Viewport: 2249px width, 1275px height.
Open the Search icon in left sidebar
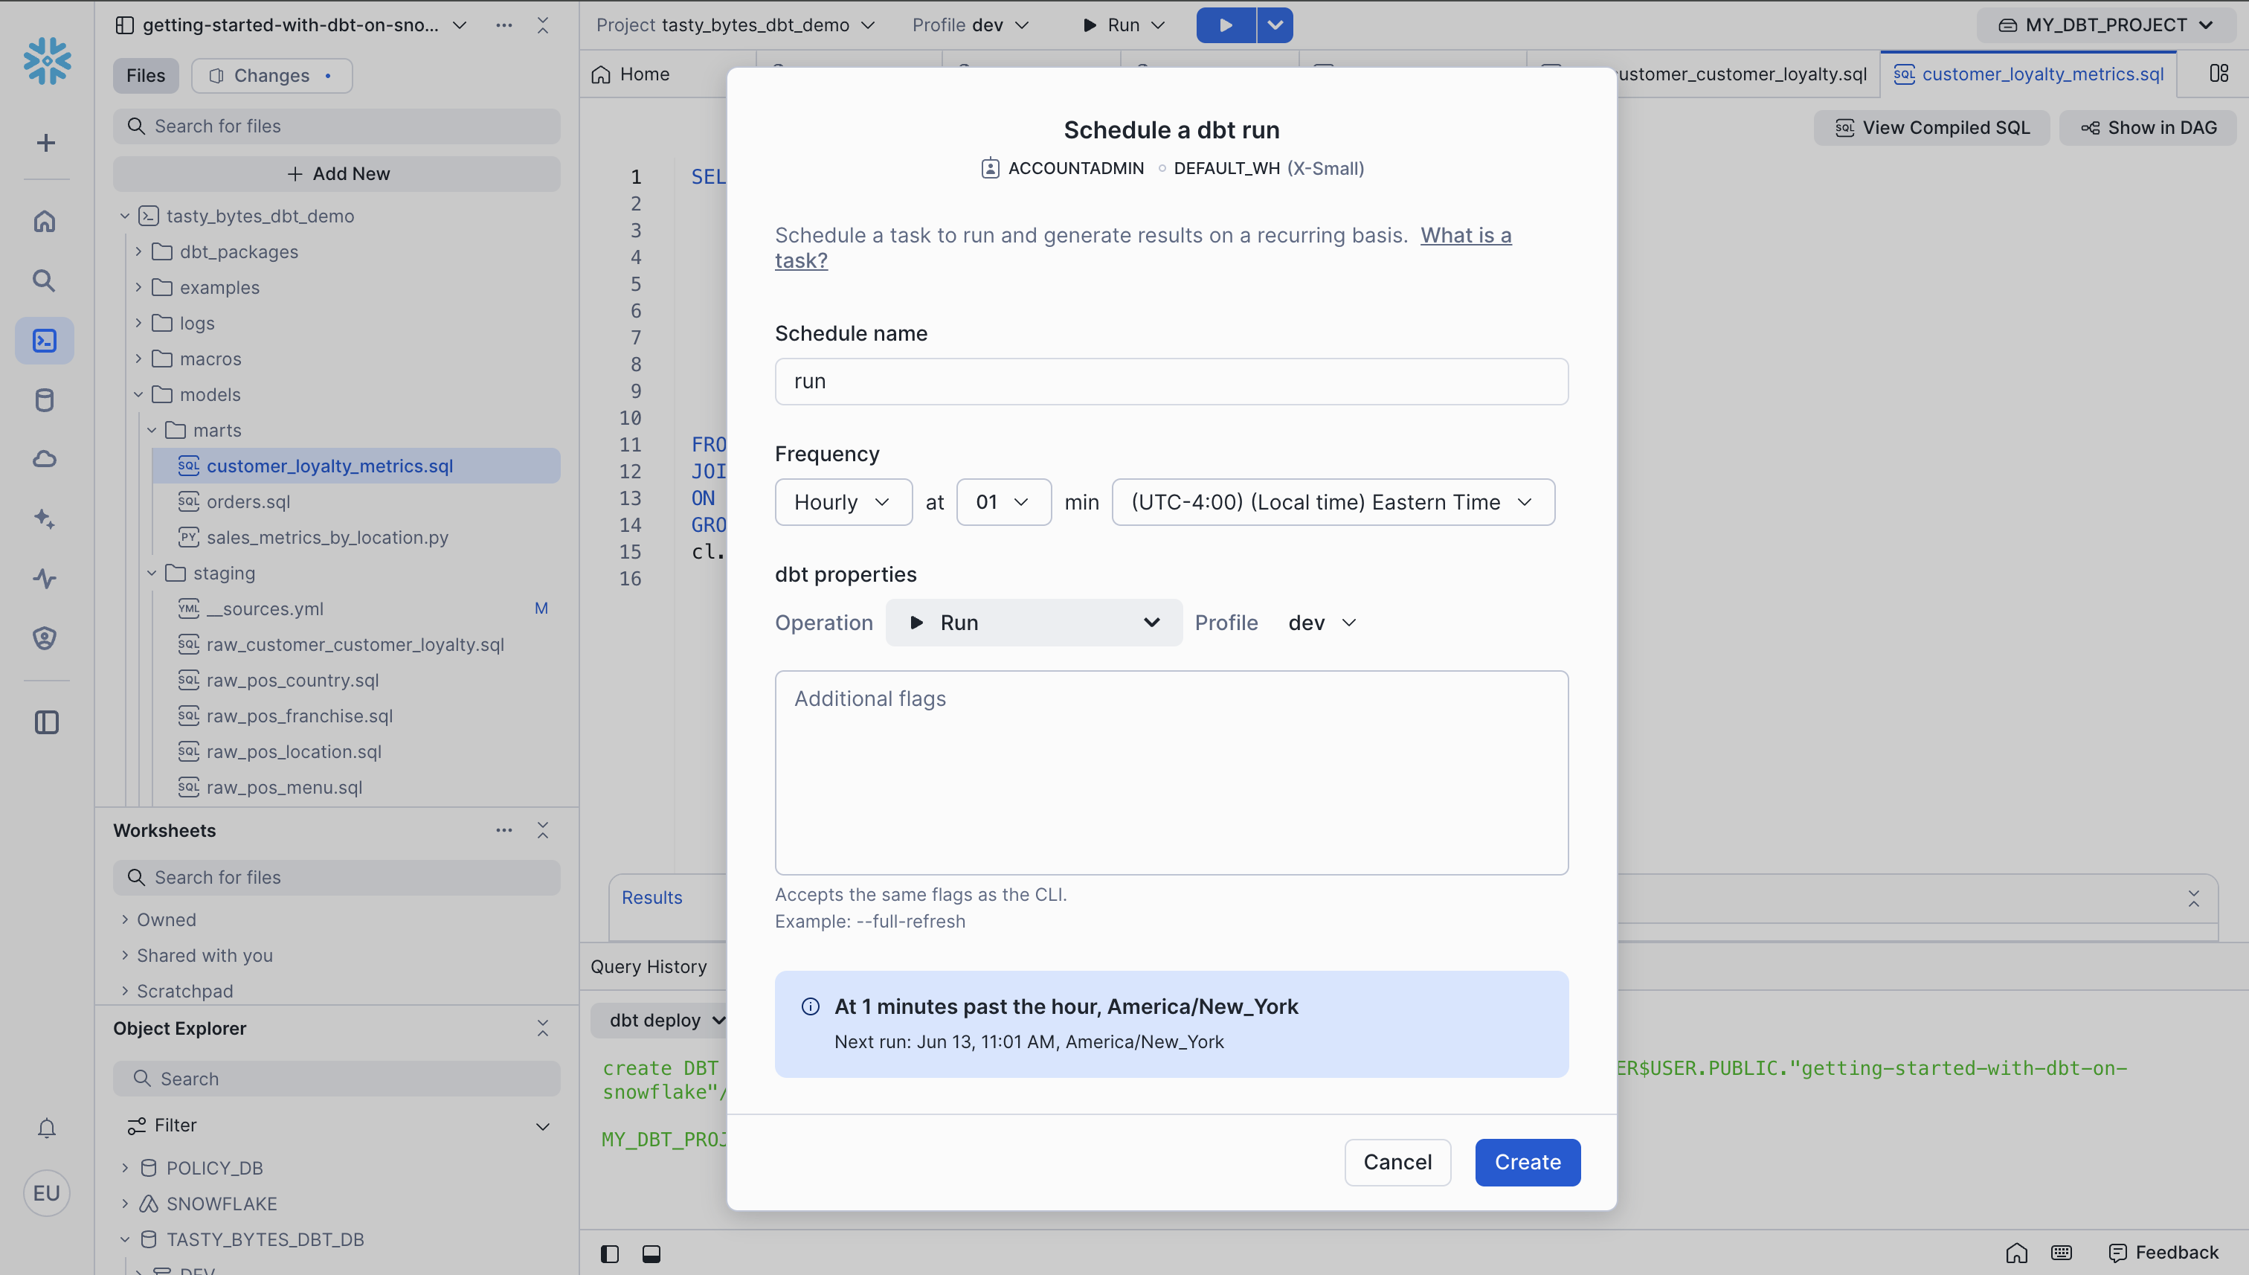[x=45, y=280]
